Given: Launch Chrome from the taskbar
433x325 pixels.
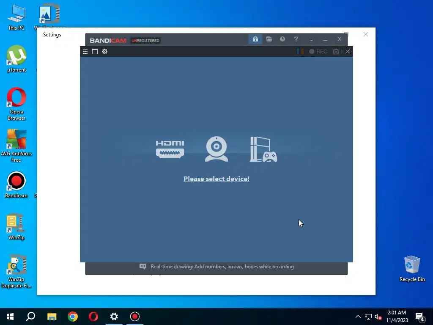Looking at the screenshot, I should (x=73, y=317).
